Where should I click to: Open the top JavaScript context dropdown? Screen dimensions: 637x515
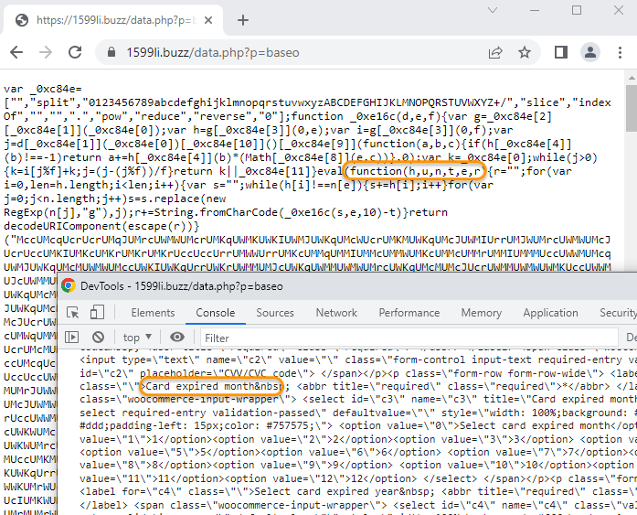point(137,338)
